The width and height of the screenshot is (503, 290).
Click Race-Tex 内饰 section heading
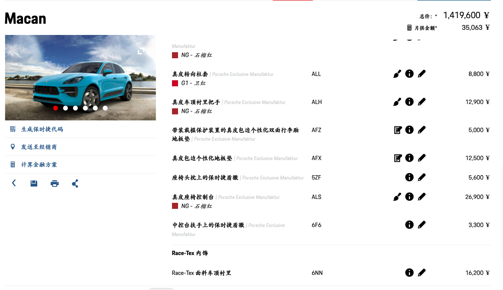(x=190, y=253)
